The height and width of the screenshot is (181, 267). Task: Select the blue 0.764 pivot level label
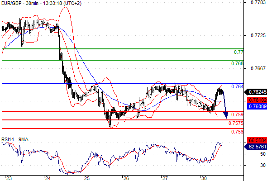[x=237, y=87]
